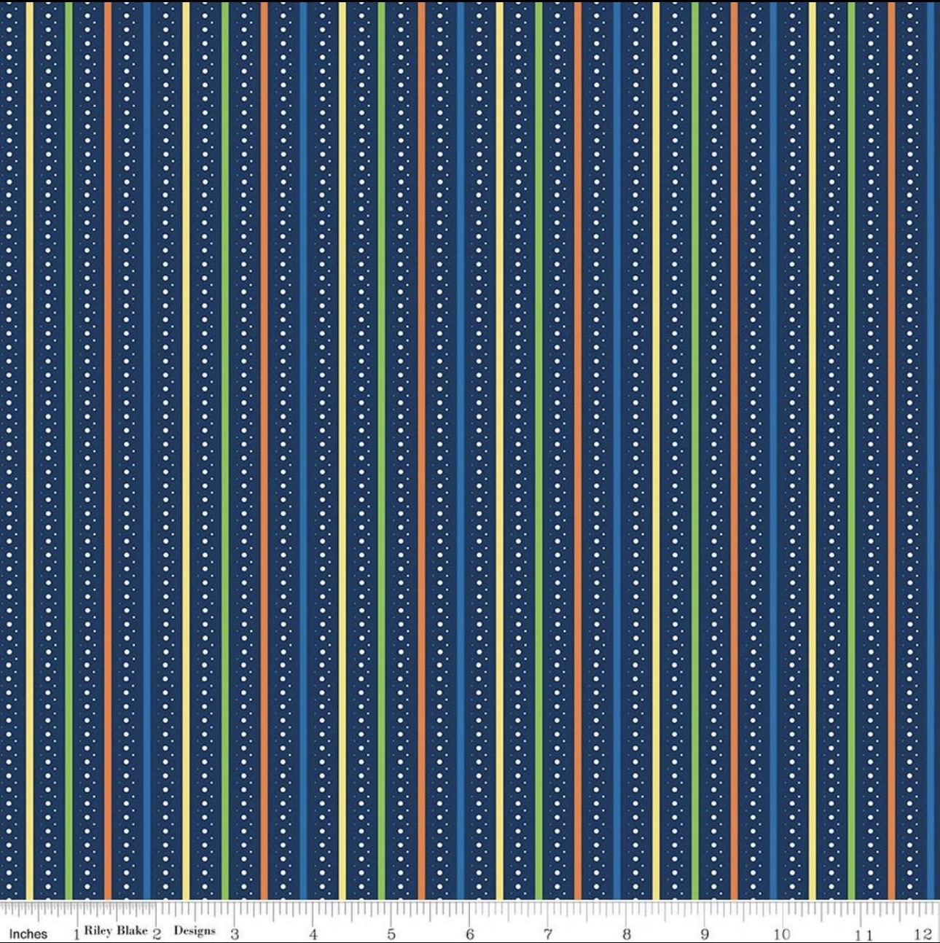Select the number 8 ruler mark
Viewport: 940px width, 943px height.
point(627,934)
